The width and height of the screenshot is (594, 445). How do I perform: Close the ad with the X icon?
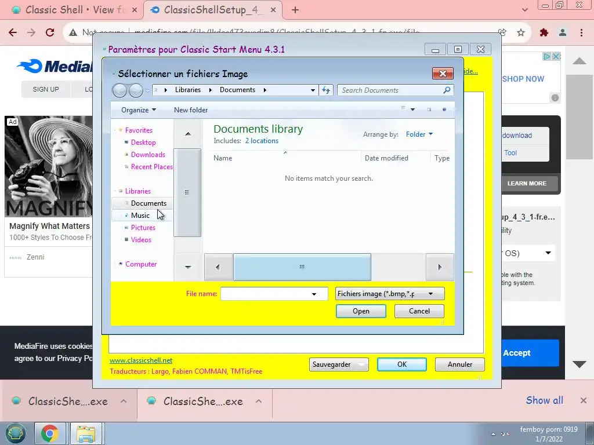click(556, 56)
